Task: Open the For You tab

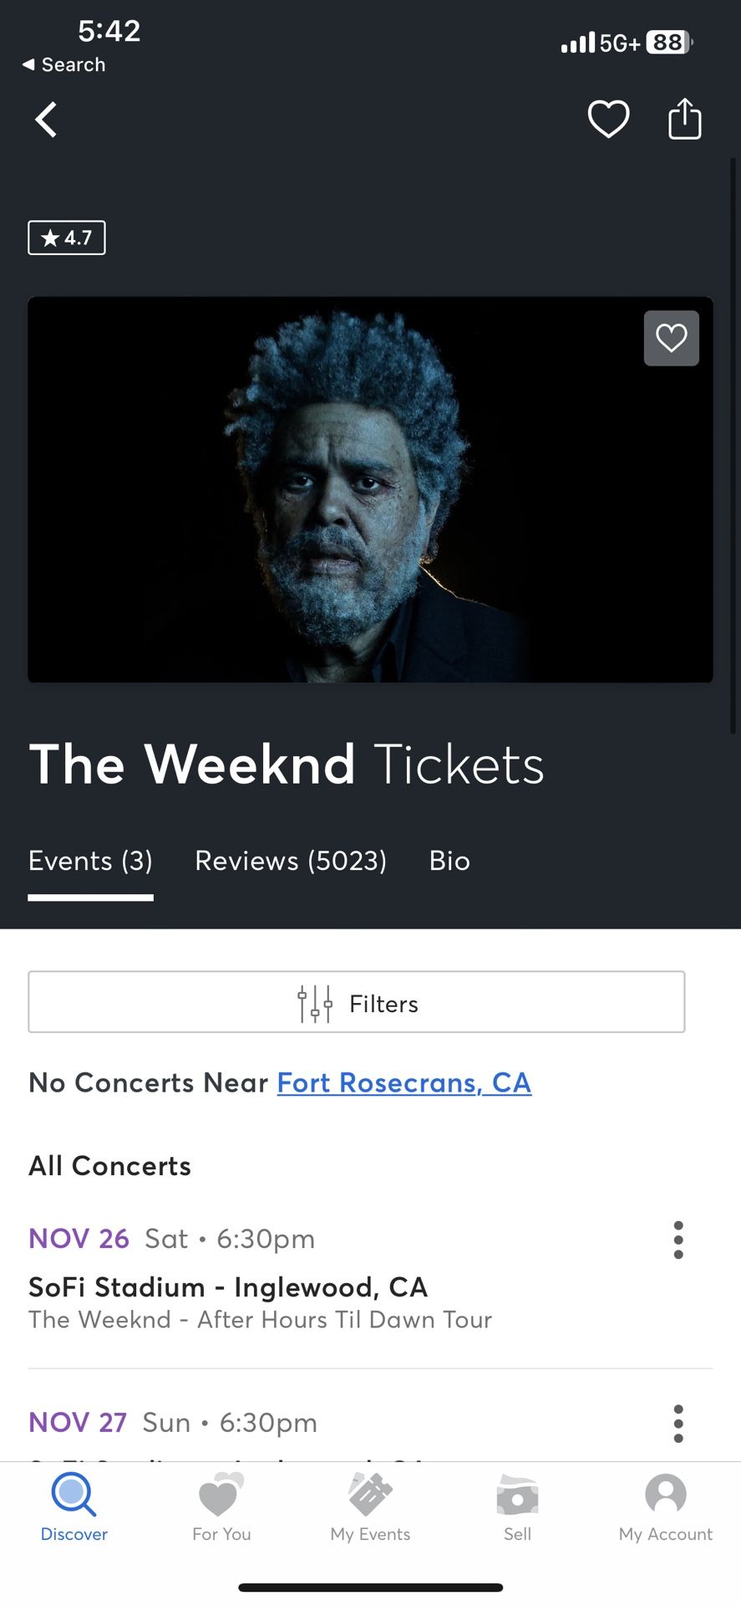Action: [221, 1507]
